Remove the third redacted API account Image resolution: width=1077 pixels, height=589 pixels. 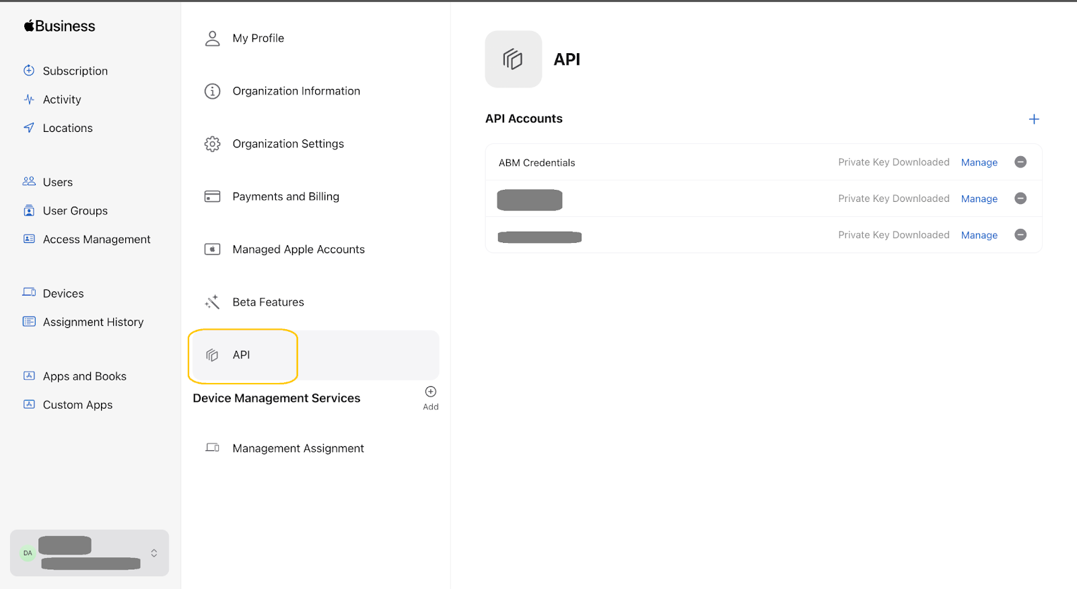click(1020, 235)
